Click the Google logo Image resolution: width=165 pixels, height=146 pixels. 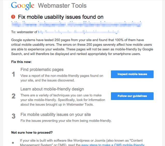click(x=23, y=5)
